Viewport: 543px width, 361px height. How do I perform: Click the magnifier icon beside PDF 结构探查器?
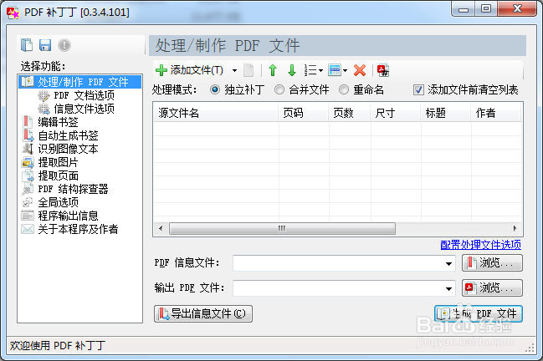coord(28,189)
